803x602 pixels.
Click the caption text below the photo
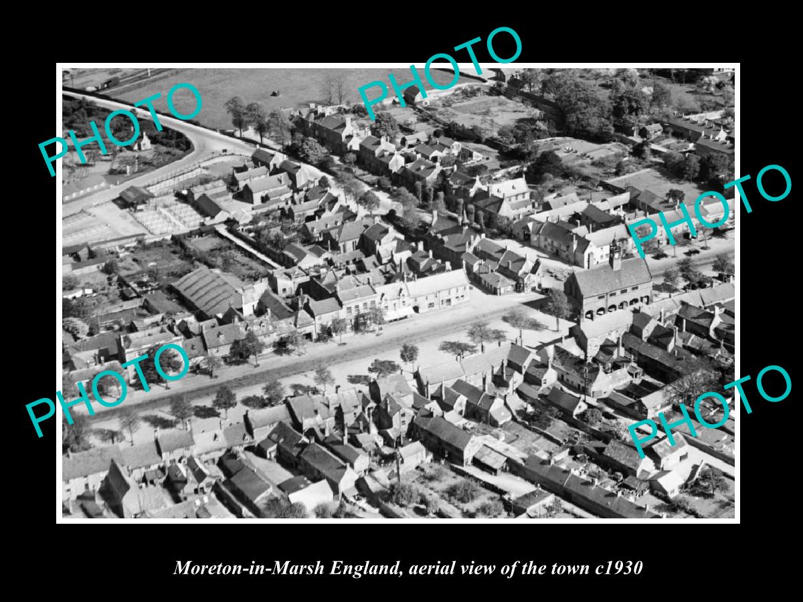click(x=408, y=568)
